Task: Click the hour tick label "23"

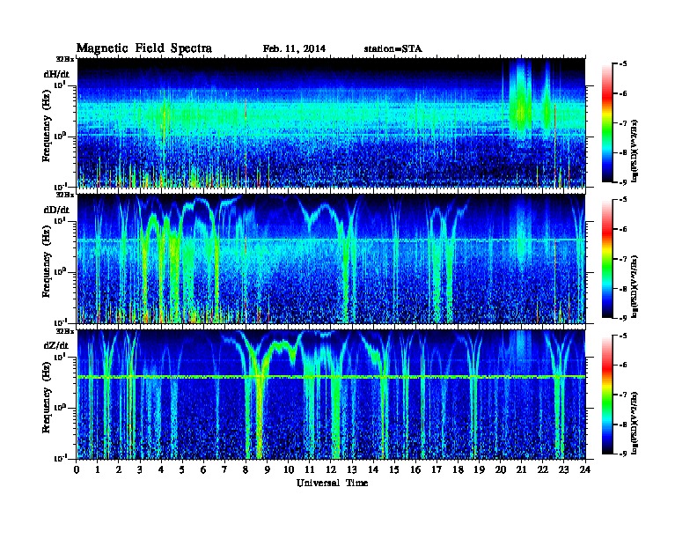Action: coord(563,469)
